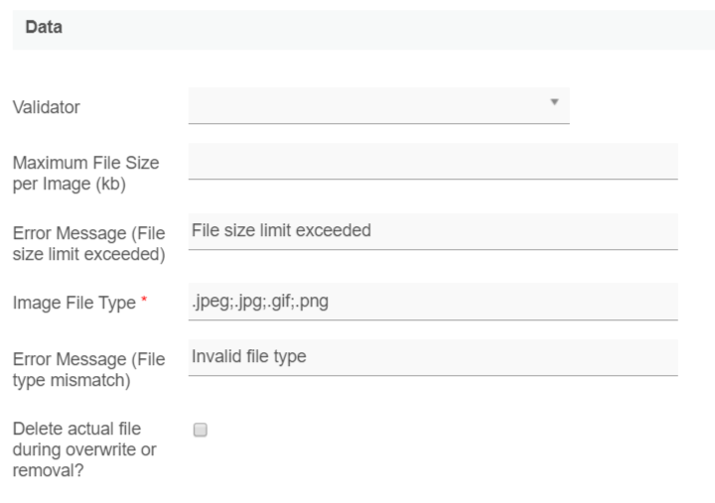Viewport: 715px width, 503px height.
Task: Click the Validator label
Action: [47, 107]
